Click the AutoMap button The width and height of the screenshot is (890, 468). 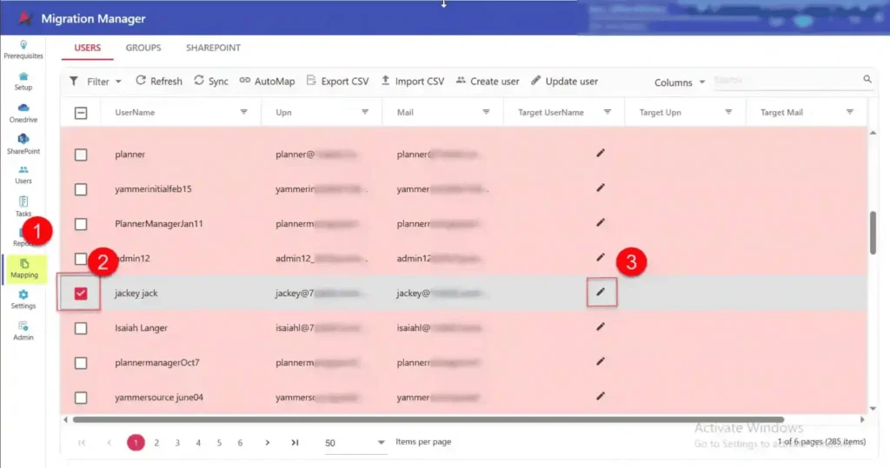(267, 81)
